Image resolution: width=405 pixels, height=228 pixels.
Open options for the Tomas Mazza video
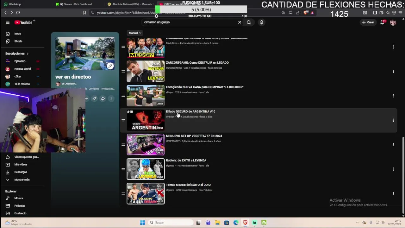pyautogui.click(x=393, y=193)
